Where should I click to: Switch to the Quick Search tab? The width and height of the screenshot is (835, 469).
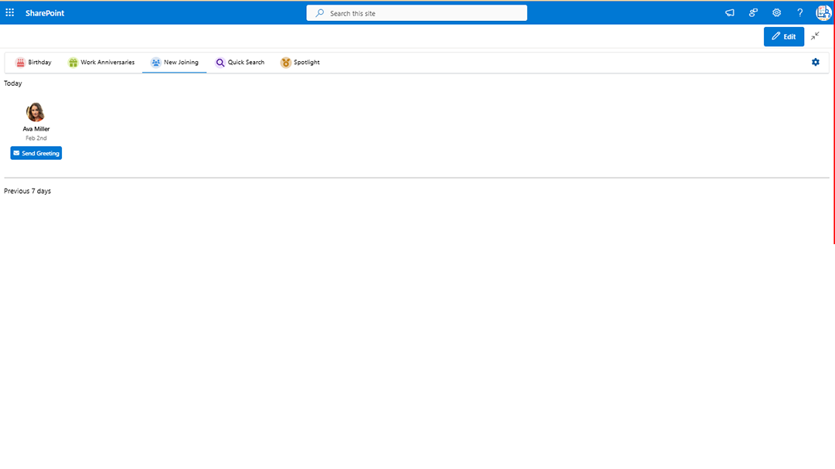coord(240,62)
